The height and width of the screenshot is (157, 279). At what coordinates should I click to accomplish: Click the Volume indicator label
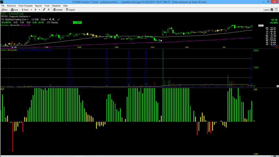(4, 50)
